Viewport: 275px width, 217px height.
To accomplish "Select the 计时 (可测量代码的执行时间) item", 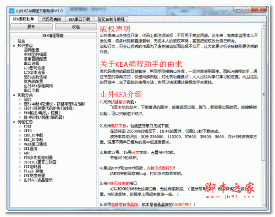I will click(x=49, y=108).
